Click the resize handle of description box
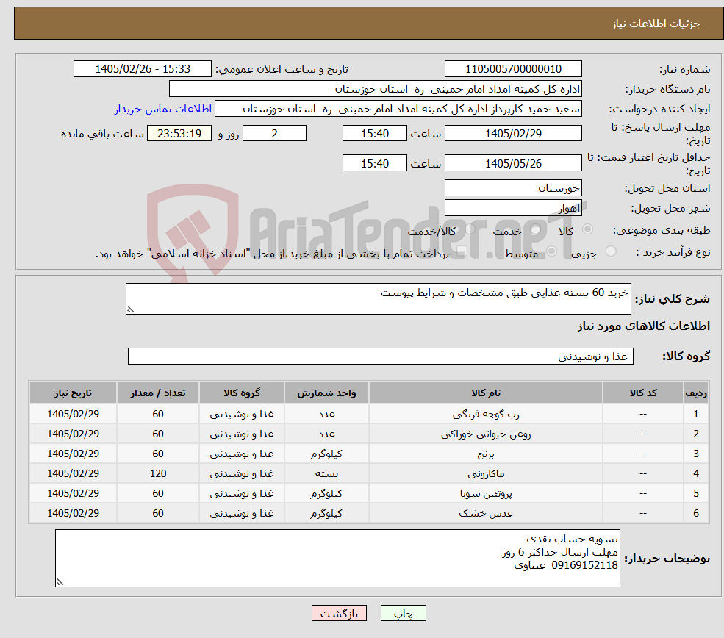The height and width of the screenshot is (638, 724). click(130, 309)
